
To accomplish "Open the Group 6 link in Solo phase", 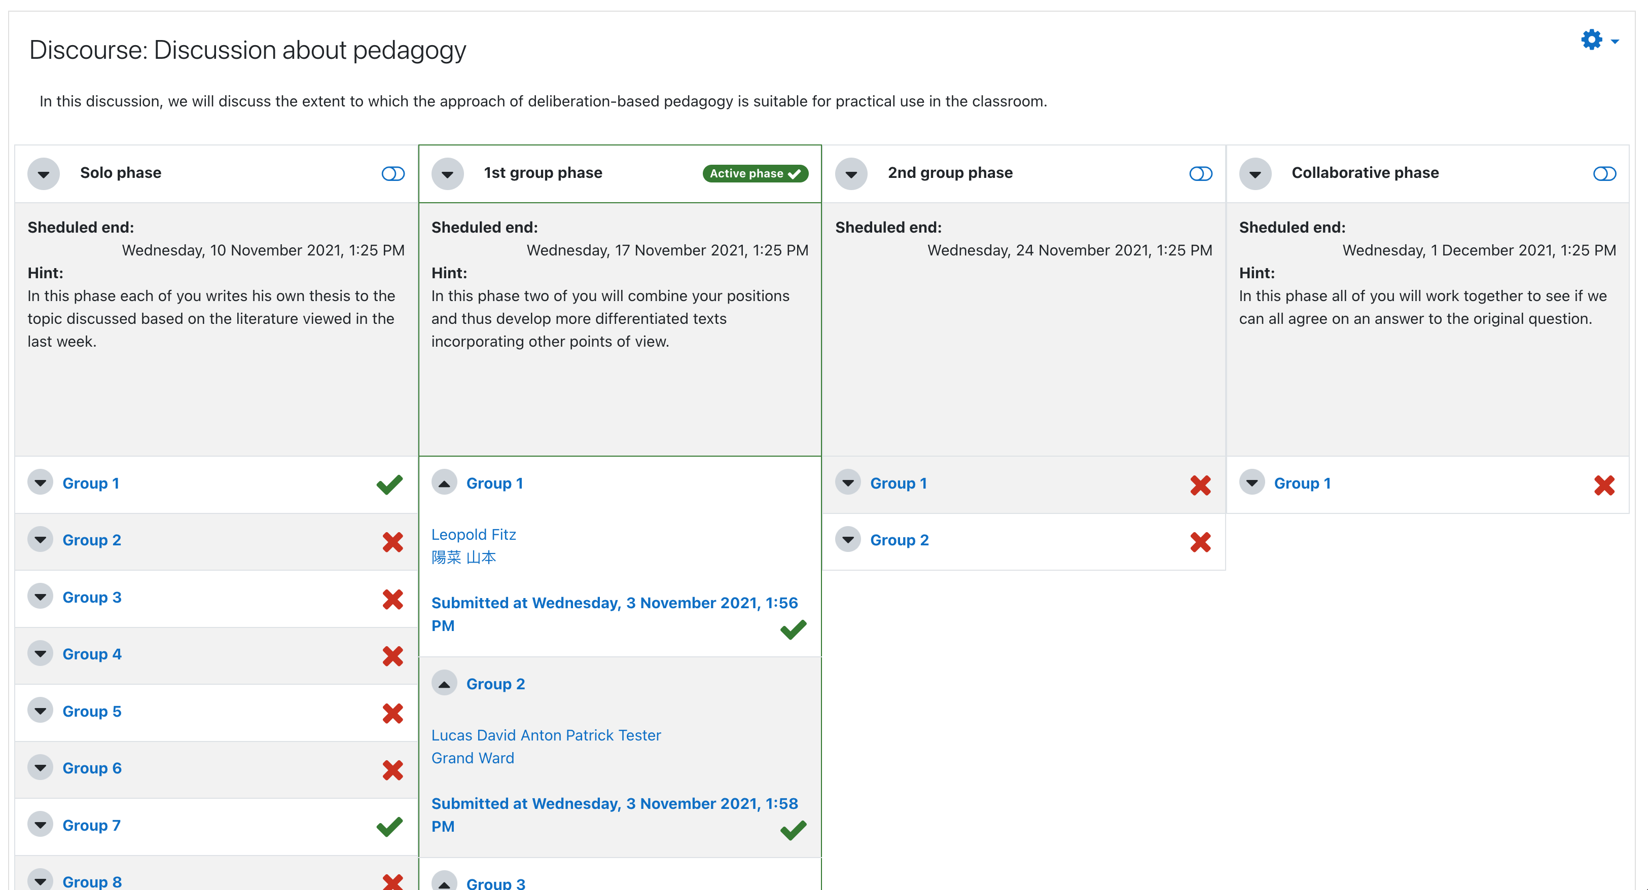I will pos(91,768).
